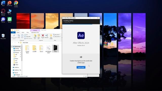Open the Opera GX Browser desktop icon
The height and width of the screenshot is (91, 162).
tap(3, 12)
